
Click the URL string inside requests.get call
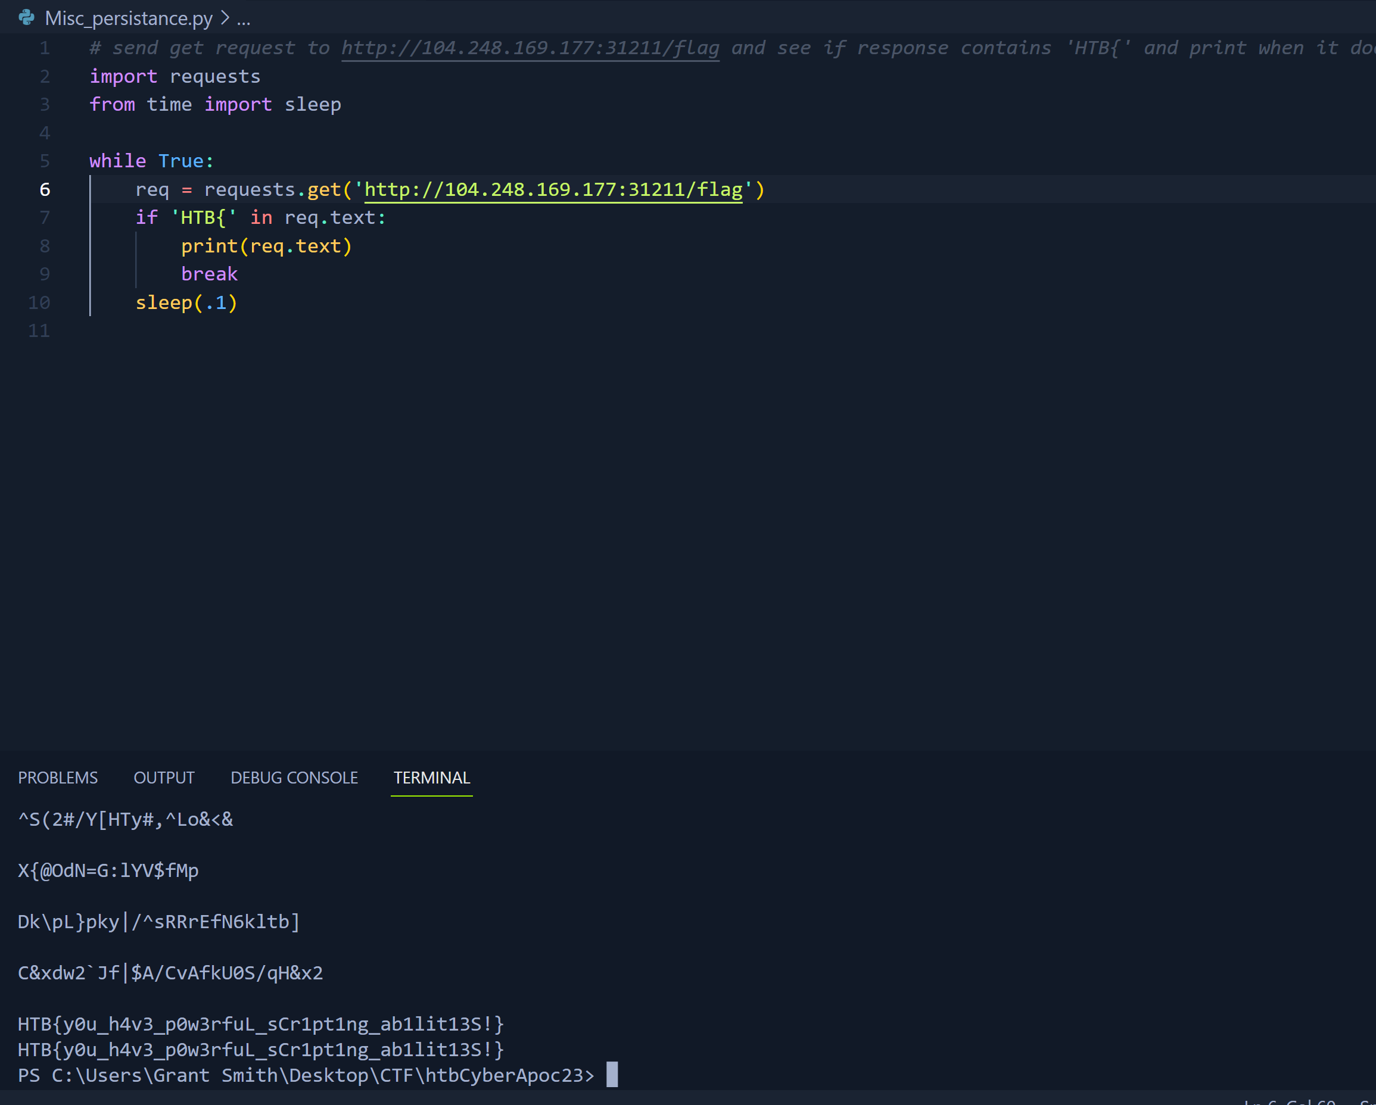(553, 189)
